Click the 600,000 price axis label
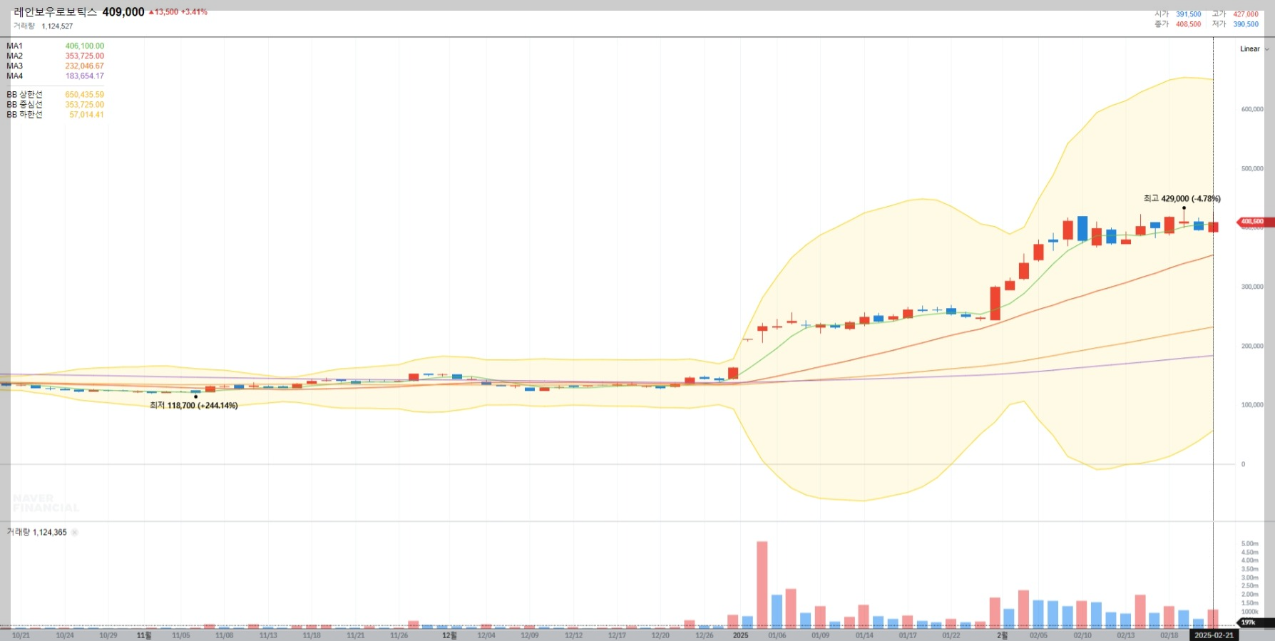 pos(1252,110)
